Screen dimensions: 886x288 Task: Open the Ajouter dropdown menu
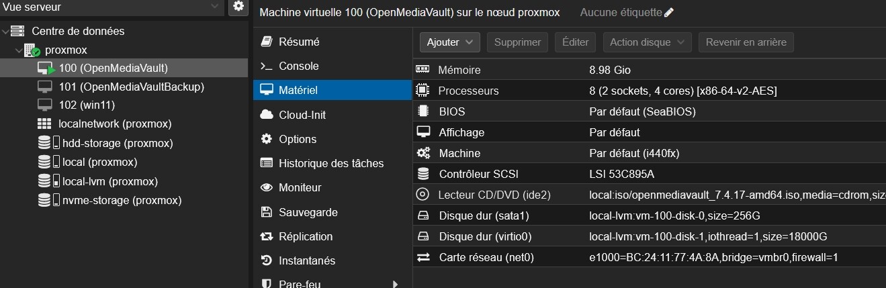450,42
